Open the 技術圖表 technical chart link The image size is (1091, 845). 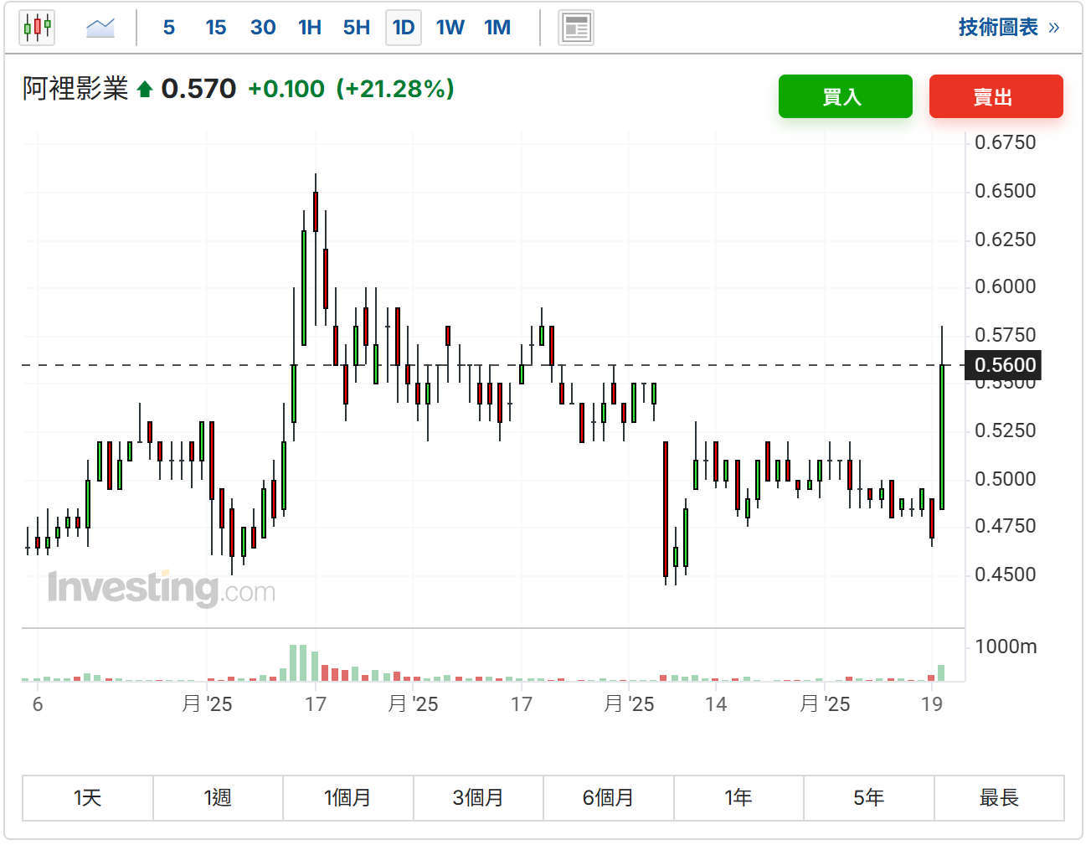(x=1009, y=28)
